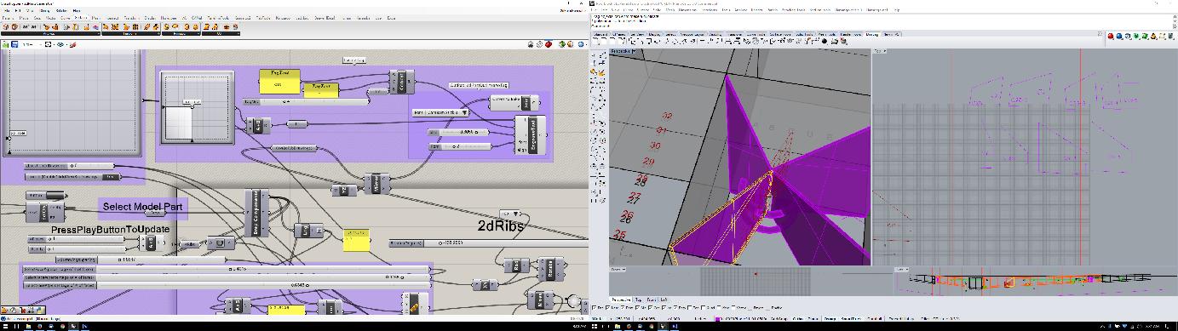The width and height of the screenshot is (1178, 331).
Task: Click the named views eye icon in Grasshopper
Action: coord(60,44)
